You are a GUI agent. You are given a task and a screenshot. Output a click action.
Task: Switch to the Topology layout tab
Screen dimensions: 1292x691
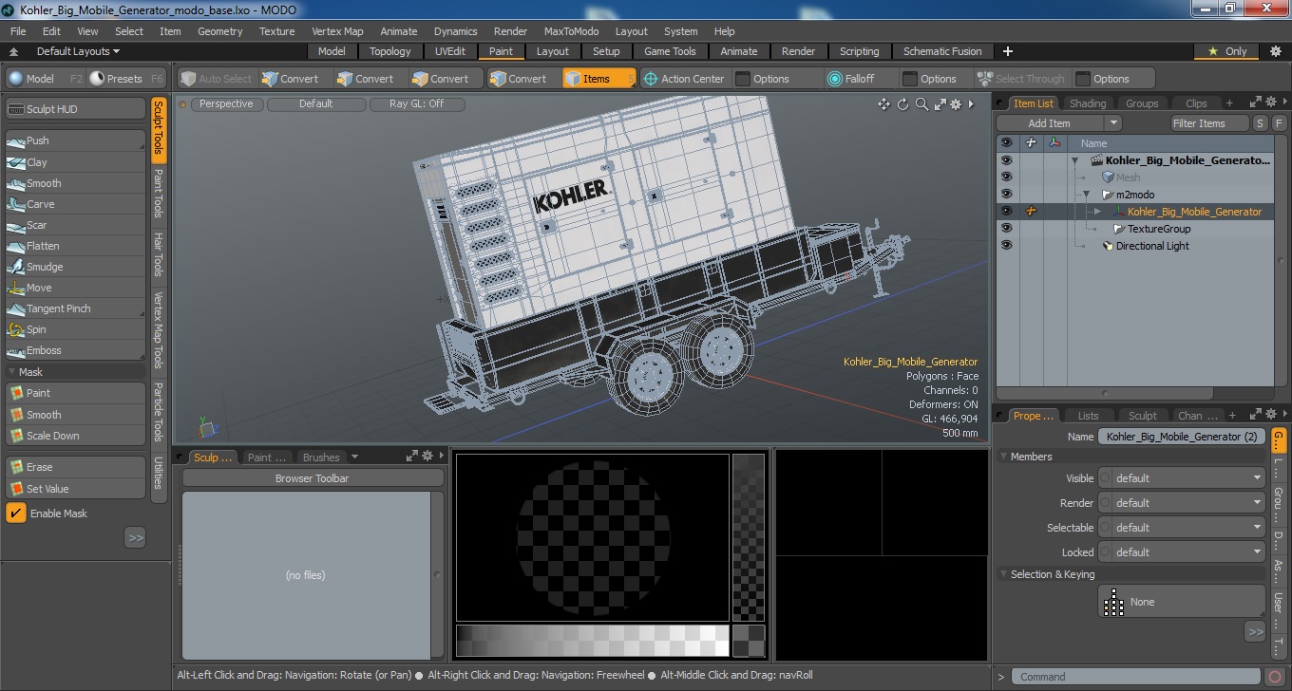[390, 51]
